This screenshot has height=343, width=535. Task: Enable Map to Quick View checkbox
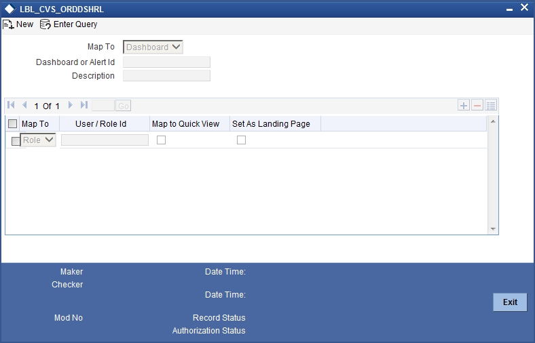point(161,140)
